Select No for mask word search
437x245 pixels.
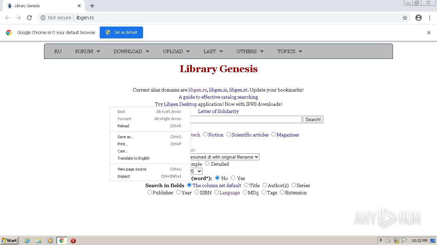point(217,178)
